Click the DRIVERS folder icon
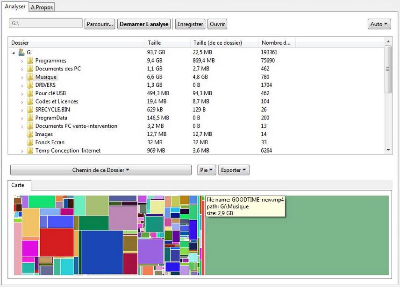Screen dimensions: 400x287 tap(30, 85)
